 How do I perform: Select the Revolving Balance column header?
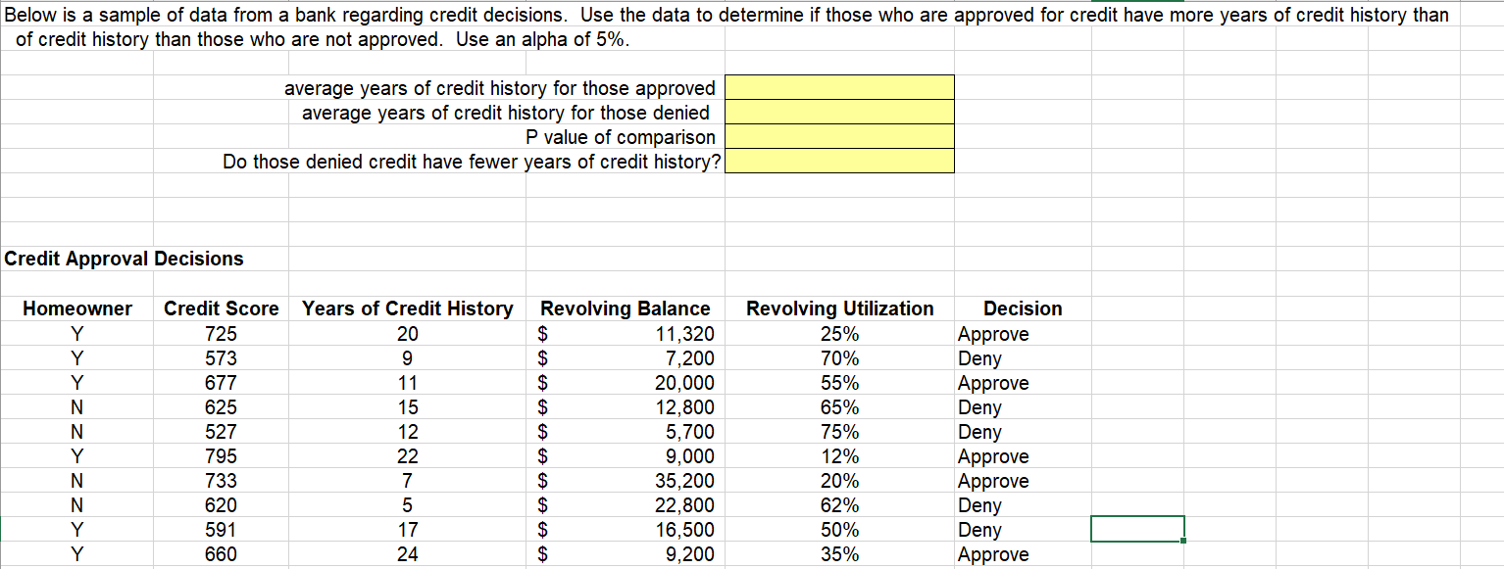point(626,308)
